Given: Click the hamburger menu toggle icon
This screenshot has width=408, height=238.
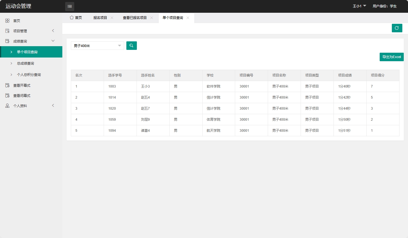Looking at the screenshot, I should point(69,6).
